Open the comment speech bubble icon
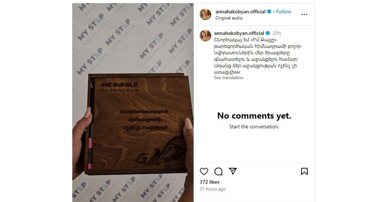This screenshot has height=202, width=367. [218, 171]
